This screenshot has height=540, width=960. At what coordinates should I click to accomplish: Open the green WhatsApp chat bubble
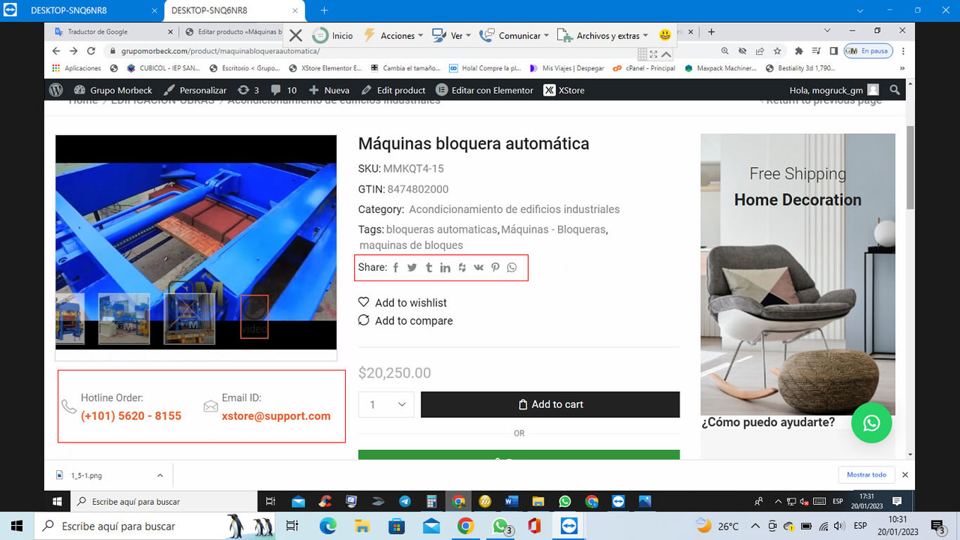point(871,423)
